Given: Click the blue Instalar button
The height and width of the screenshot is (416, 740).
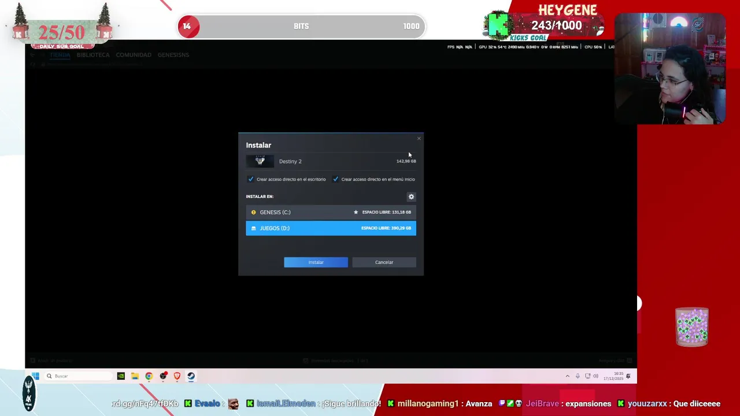Looking at the screenshot, I should tap(316, 262).
